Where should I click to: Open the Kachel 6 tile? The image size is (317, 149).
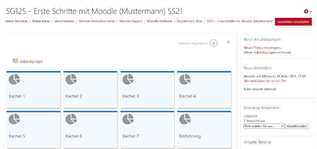[90, 129]
